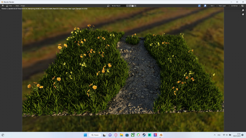Toggle the gizmo display button
Viewport: 246px width, 138px height.
pyautogui.click(x=199, y=6)
